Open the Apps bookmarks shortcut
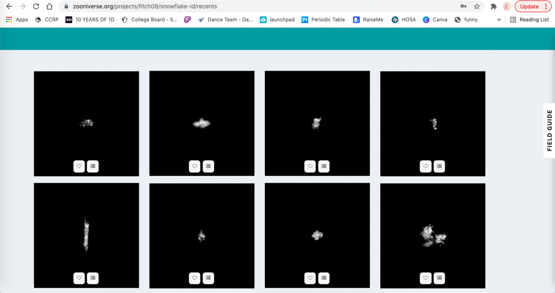Screen dimensions: 555x293 (x=17, y=20)
